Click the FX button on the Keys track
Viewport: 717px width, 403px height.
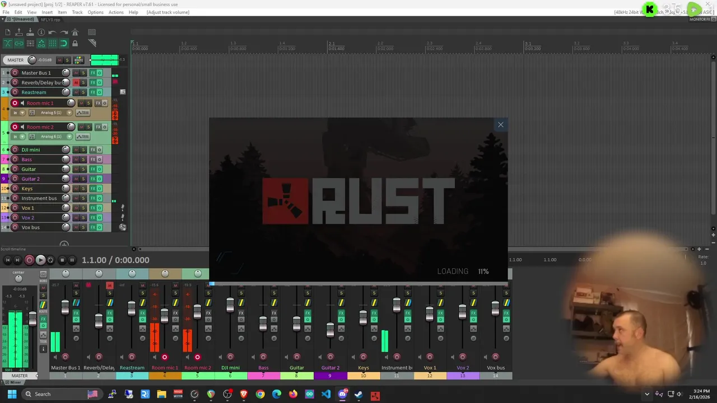click(x=93, y=189)
